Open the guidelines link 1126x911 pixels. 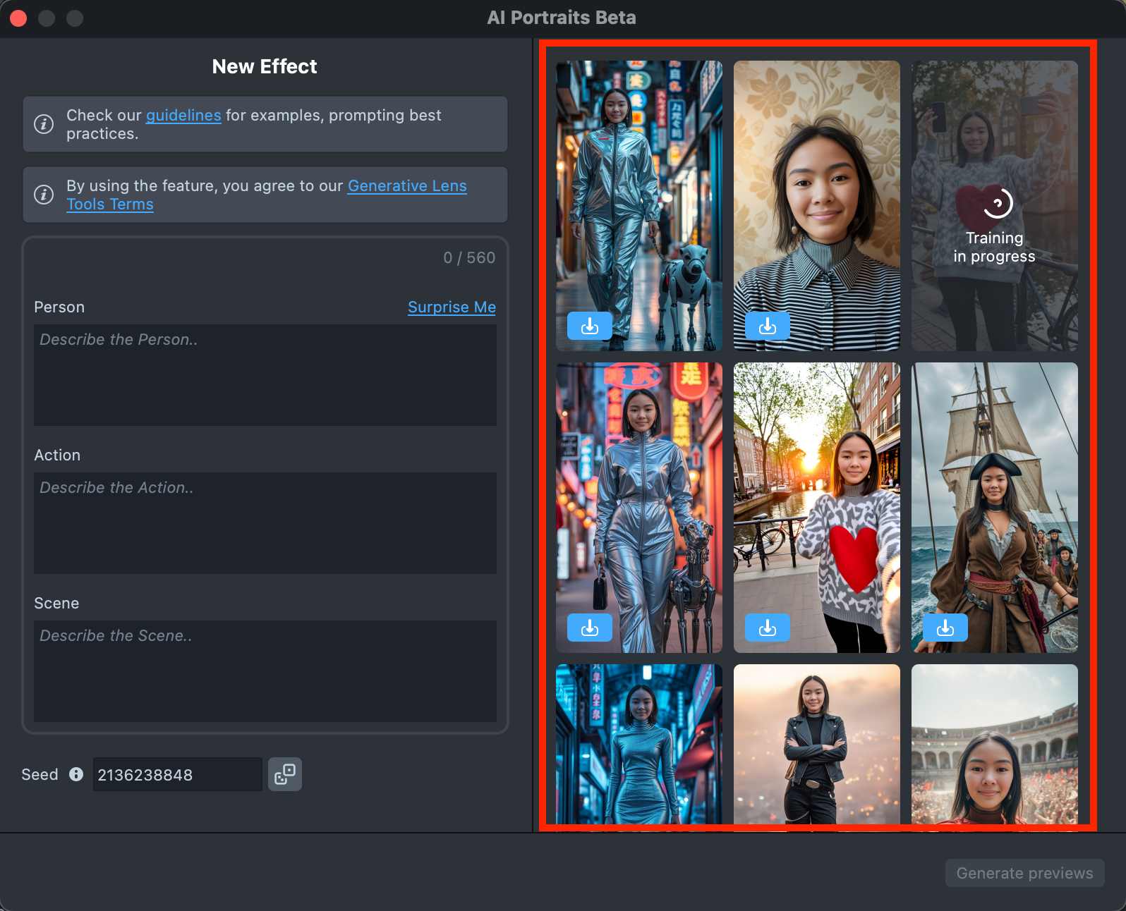183,116
